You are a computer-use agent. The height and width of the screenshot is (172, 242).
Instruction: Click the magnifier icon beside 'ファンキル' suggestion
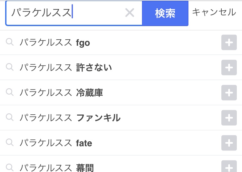[10, 117]
